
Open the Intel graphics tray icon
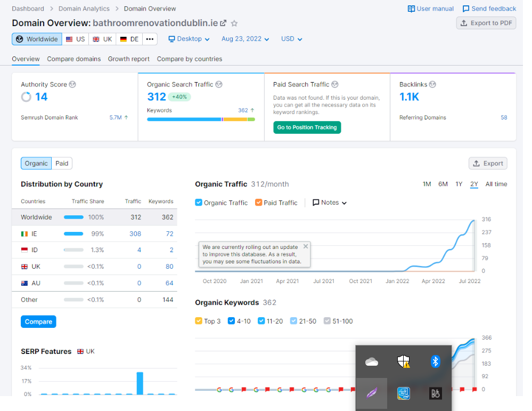404,393
